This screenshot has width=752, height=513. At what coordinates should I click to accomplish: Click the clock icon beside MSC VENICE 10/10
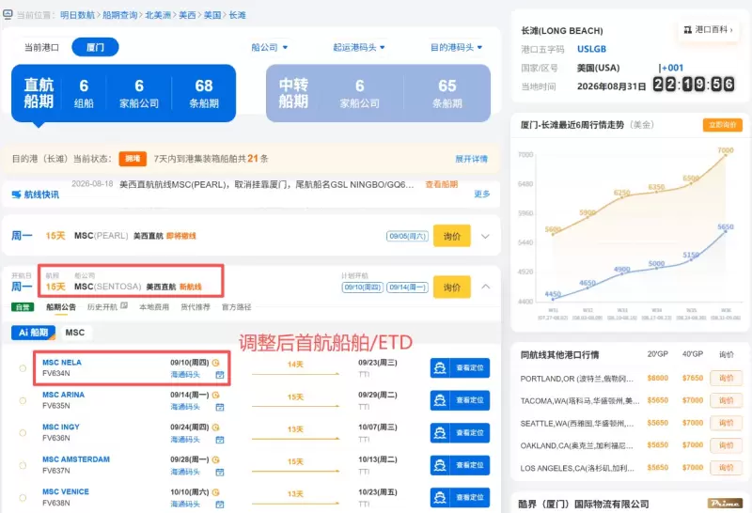tap(216, 492)
